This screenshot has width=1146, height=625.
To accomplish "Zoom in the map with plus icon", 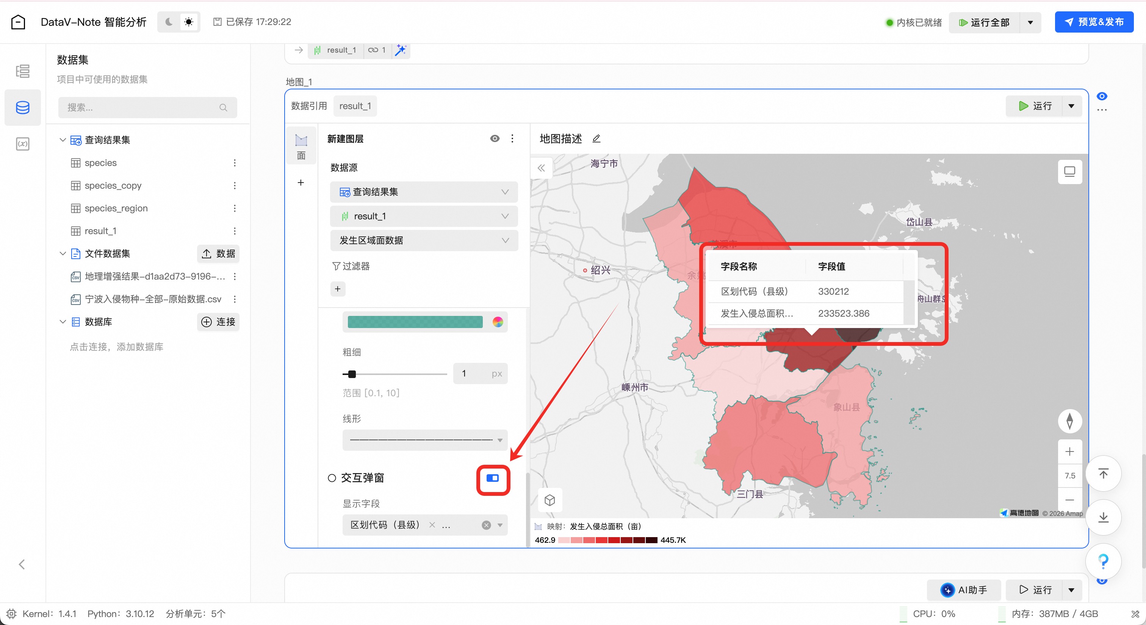I will 1069,452.
